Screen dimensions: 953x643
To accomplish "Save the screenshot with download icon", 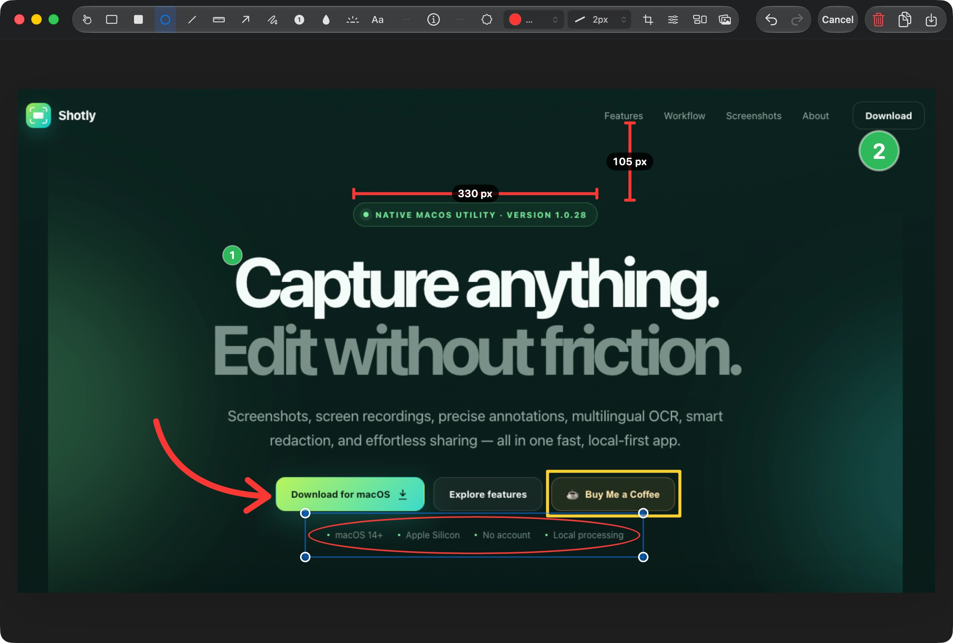I will click(x=931, y=19).
